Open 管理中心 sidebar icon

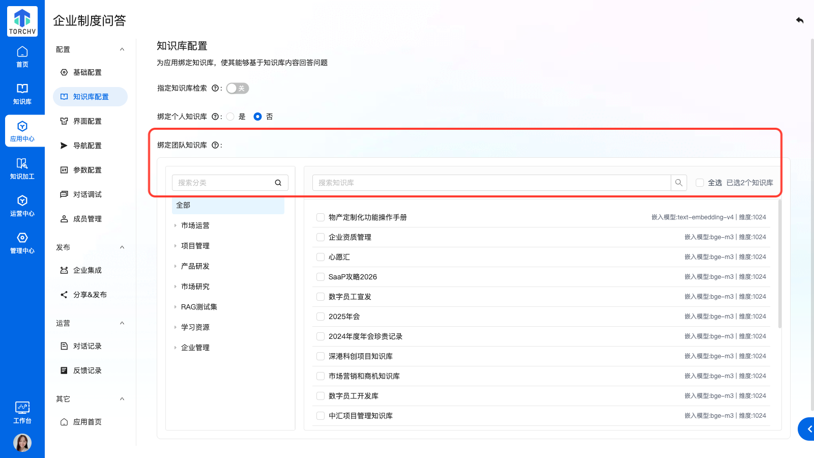point(22,243)
